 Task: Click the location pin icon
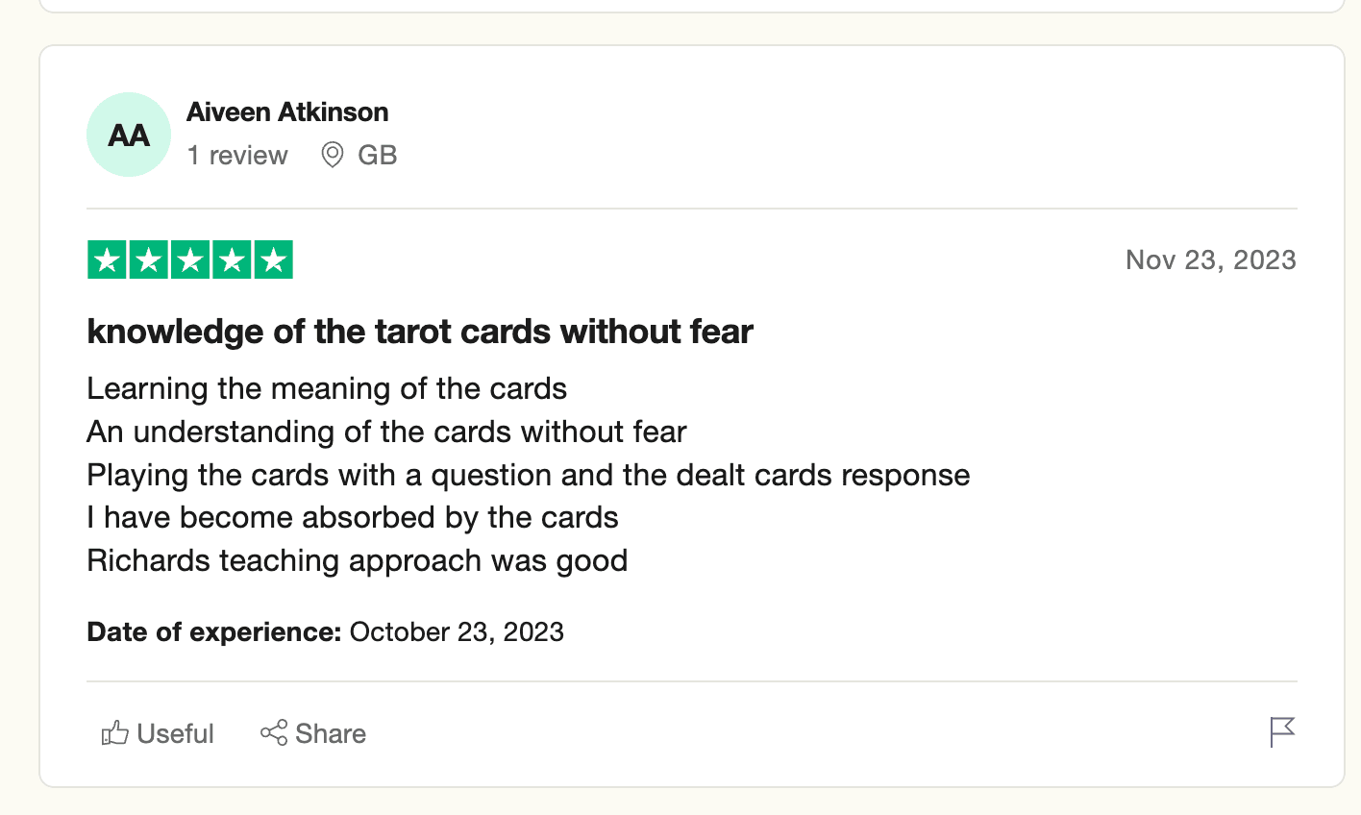[333, 155]
